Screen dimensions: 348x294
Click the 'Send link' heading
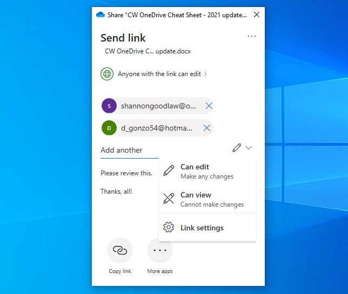tap(123, 38)
